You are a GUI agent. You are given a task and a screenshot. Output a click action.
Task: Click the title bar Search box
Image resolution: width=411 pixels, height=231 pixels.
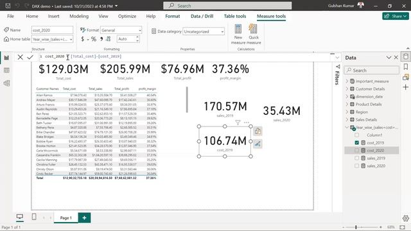click(227, 6)
